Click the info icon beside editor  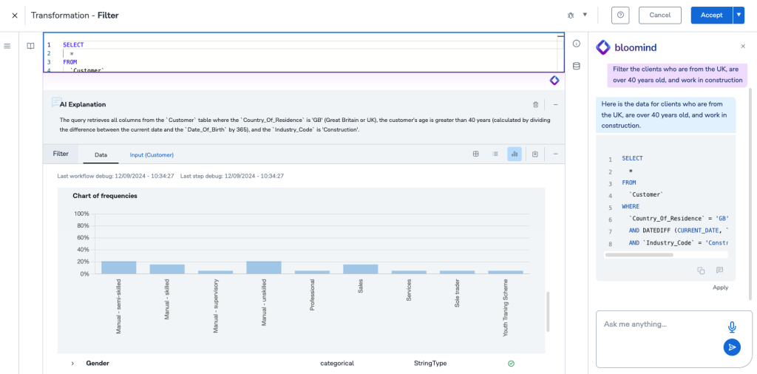(577, 44)
